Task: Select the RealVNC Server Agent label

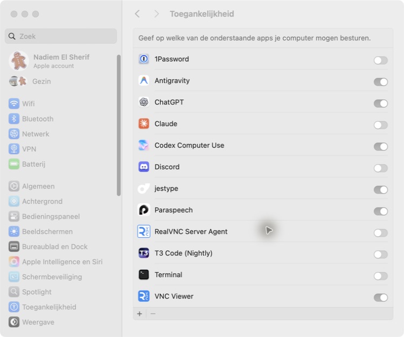Action: pos(191,231)
